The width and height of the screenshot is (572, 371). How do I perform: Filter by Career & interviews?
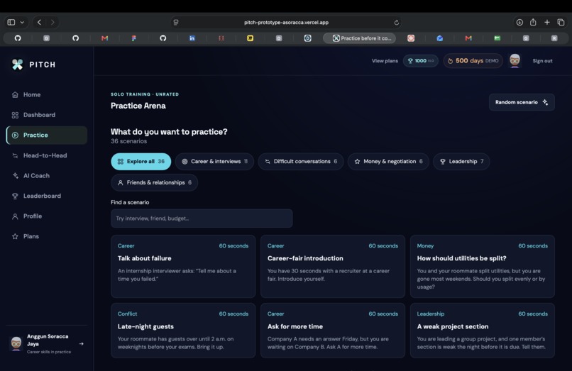(x=214, y=161)
